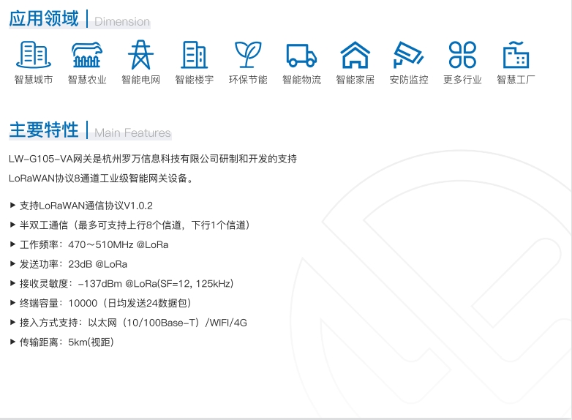The image size is (572, 420).
Task: Click the 智能楼宇 label
Action: tap(195, 80)
